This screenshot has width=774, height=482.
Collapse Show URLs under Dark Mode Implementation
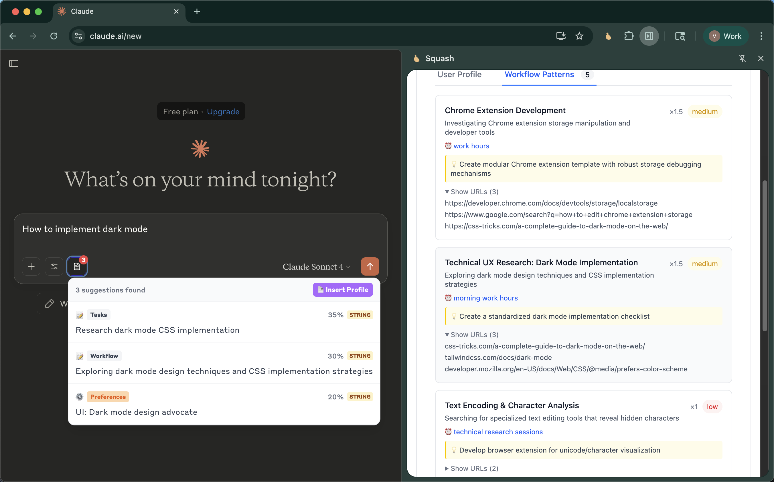click(x=471, y=335)
